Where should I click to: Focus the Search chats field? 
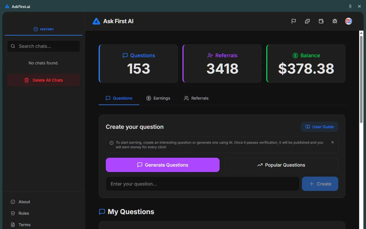pyautogui.click(x=43, y=46)
